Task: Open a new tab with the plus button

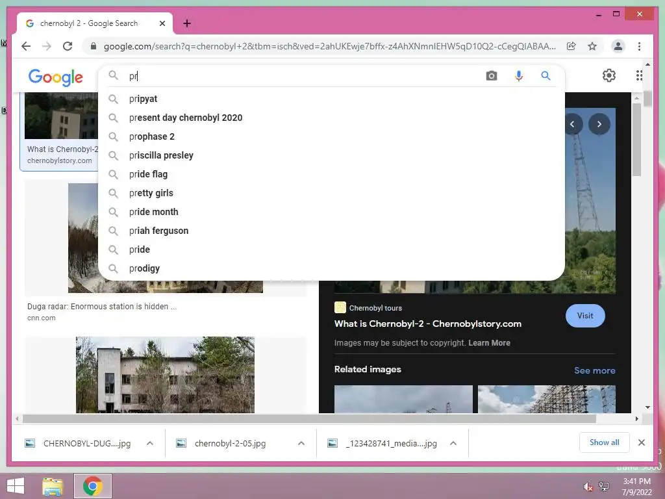Action: [x=187, y=23]
